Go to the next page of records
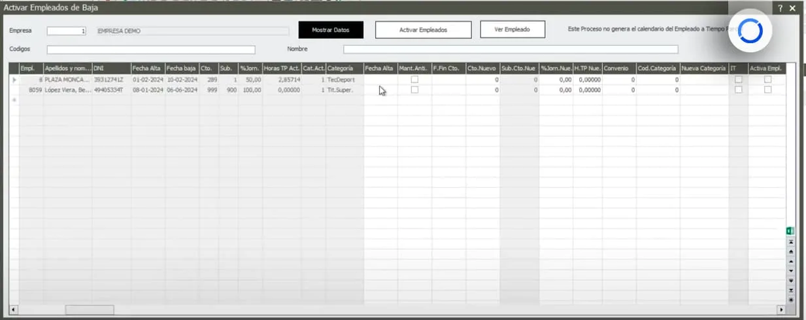This screenshot has width=806, height=320. (791, 280)
